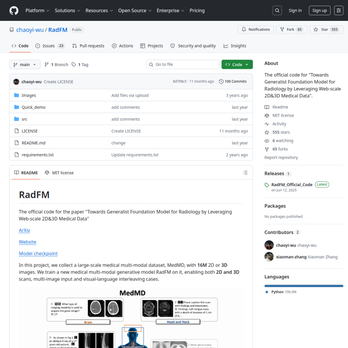
Task: Click Report repository
Action: 281,157
